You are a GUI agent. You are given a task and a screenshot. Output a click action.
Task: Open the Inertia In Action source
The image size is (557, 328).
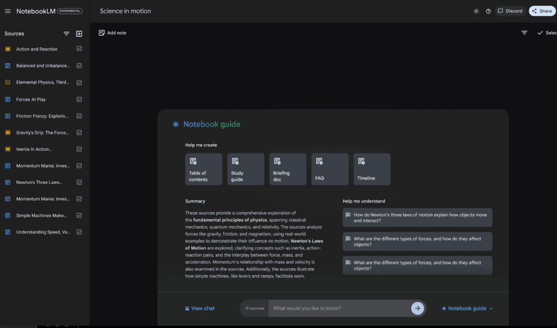(34, 149)
